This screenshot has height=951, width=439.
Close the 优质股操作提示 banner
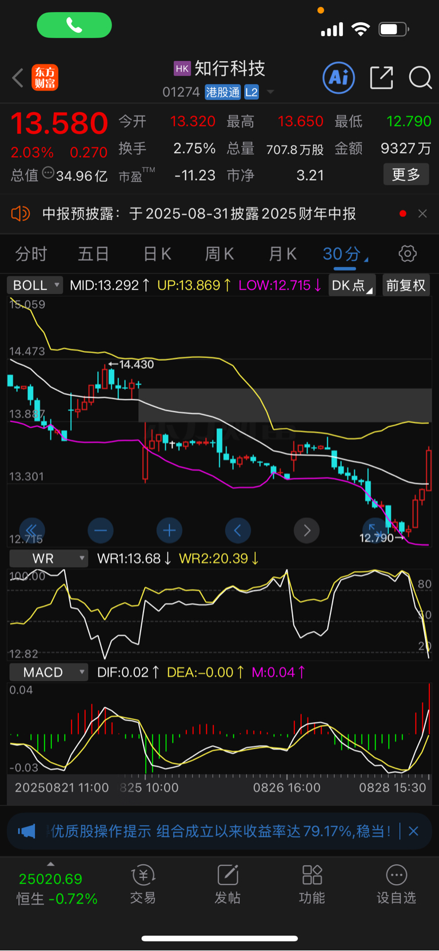pos(413,831)
